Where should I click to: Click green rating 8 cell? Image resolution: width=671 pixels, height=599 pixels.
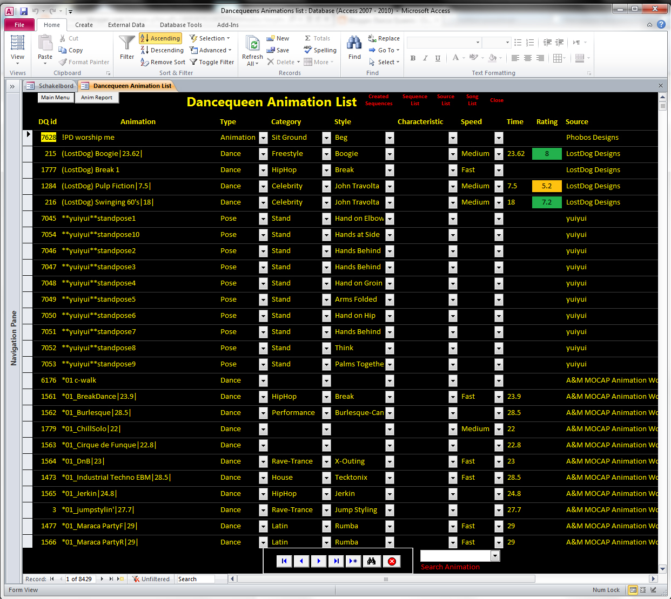click(547, 154)
